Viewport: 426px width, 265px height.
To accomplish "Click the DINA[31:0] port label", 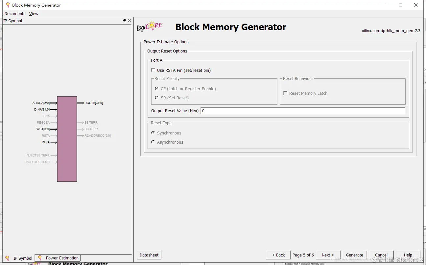I will click(42, 110).
